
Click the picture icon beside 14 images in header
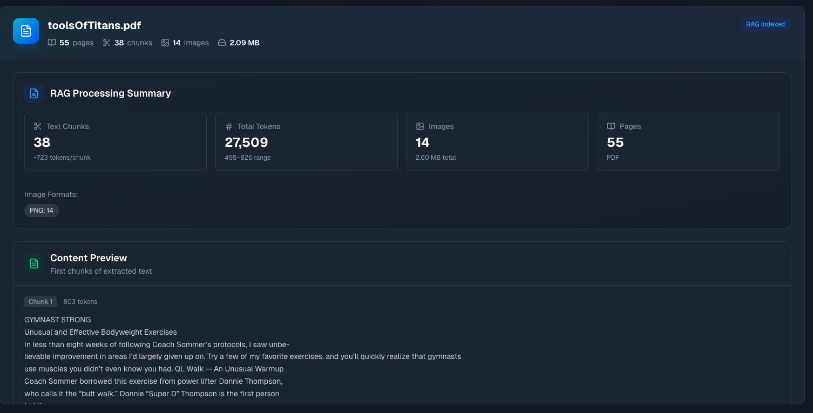(x=165, y=43)
